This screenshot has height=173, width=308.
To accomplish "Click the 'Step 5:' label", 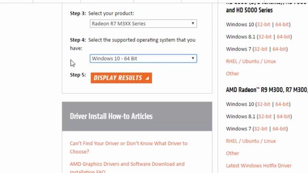I will point(78,75).
